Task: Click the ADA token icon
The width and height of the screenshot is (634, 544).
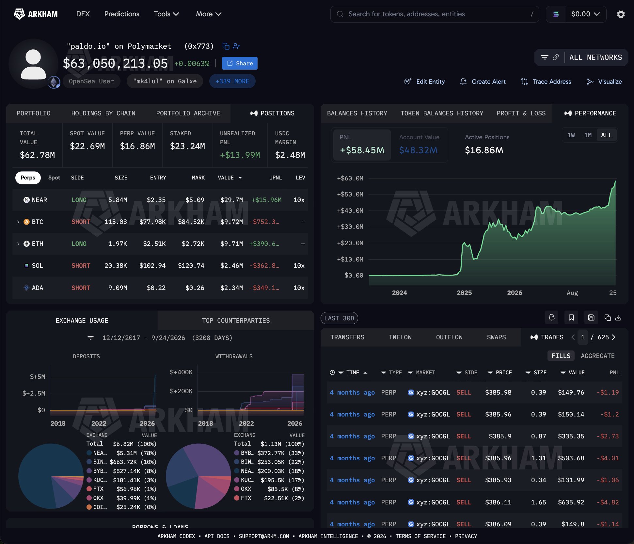Action: point(26,288)
